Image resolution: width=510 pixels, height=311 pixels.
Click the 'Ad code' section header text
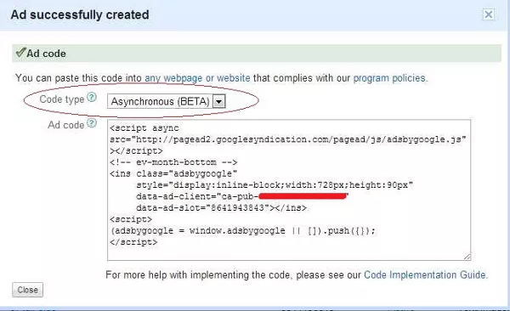click(x=46, y=54)
